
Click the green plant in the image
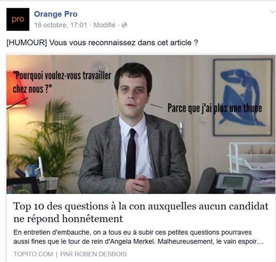[48, 138]
